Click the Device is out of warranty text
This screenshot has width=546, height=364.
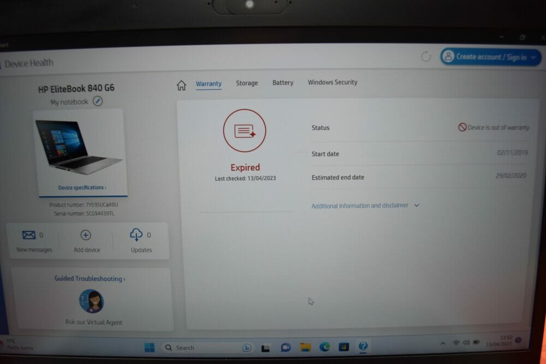pyautogui.click(x=498, y=127)
